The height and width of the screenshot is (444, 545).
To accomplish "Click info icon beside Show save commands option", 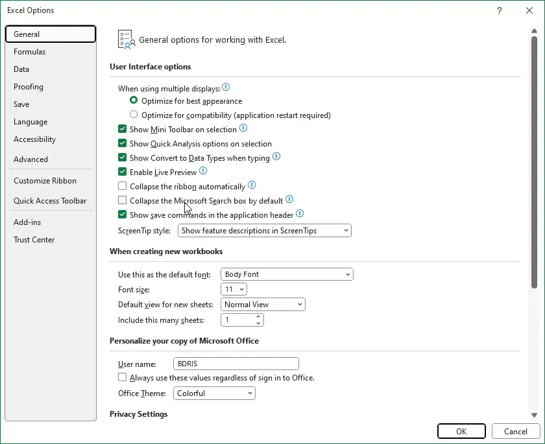I will pyautogui.click(x=300, y=214).
